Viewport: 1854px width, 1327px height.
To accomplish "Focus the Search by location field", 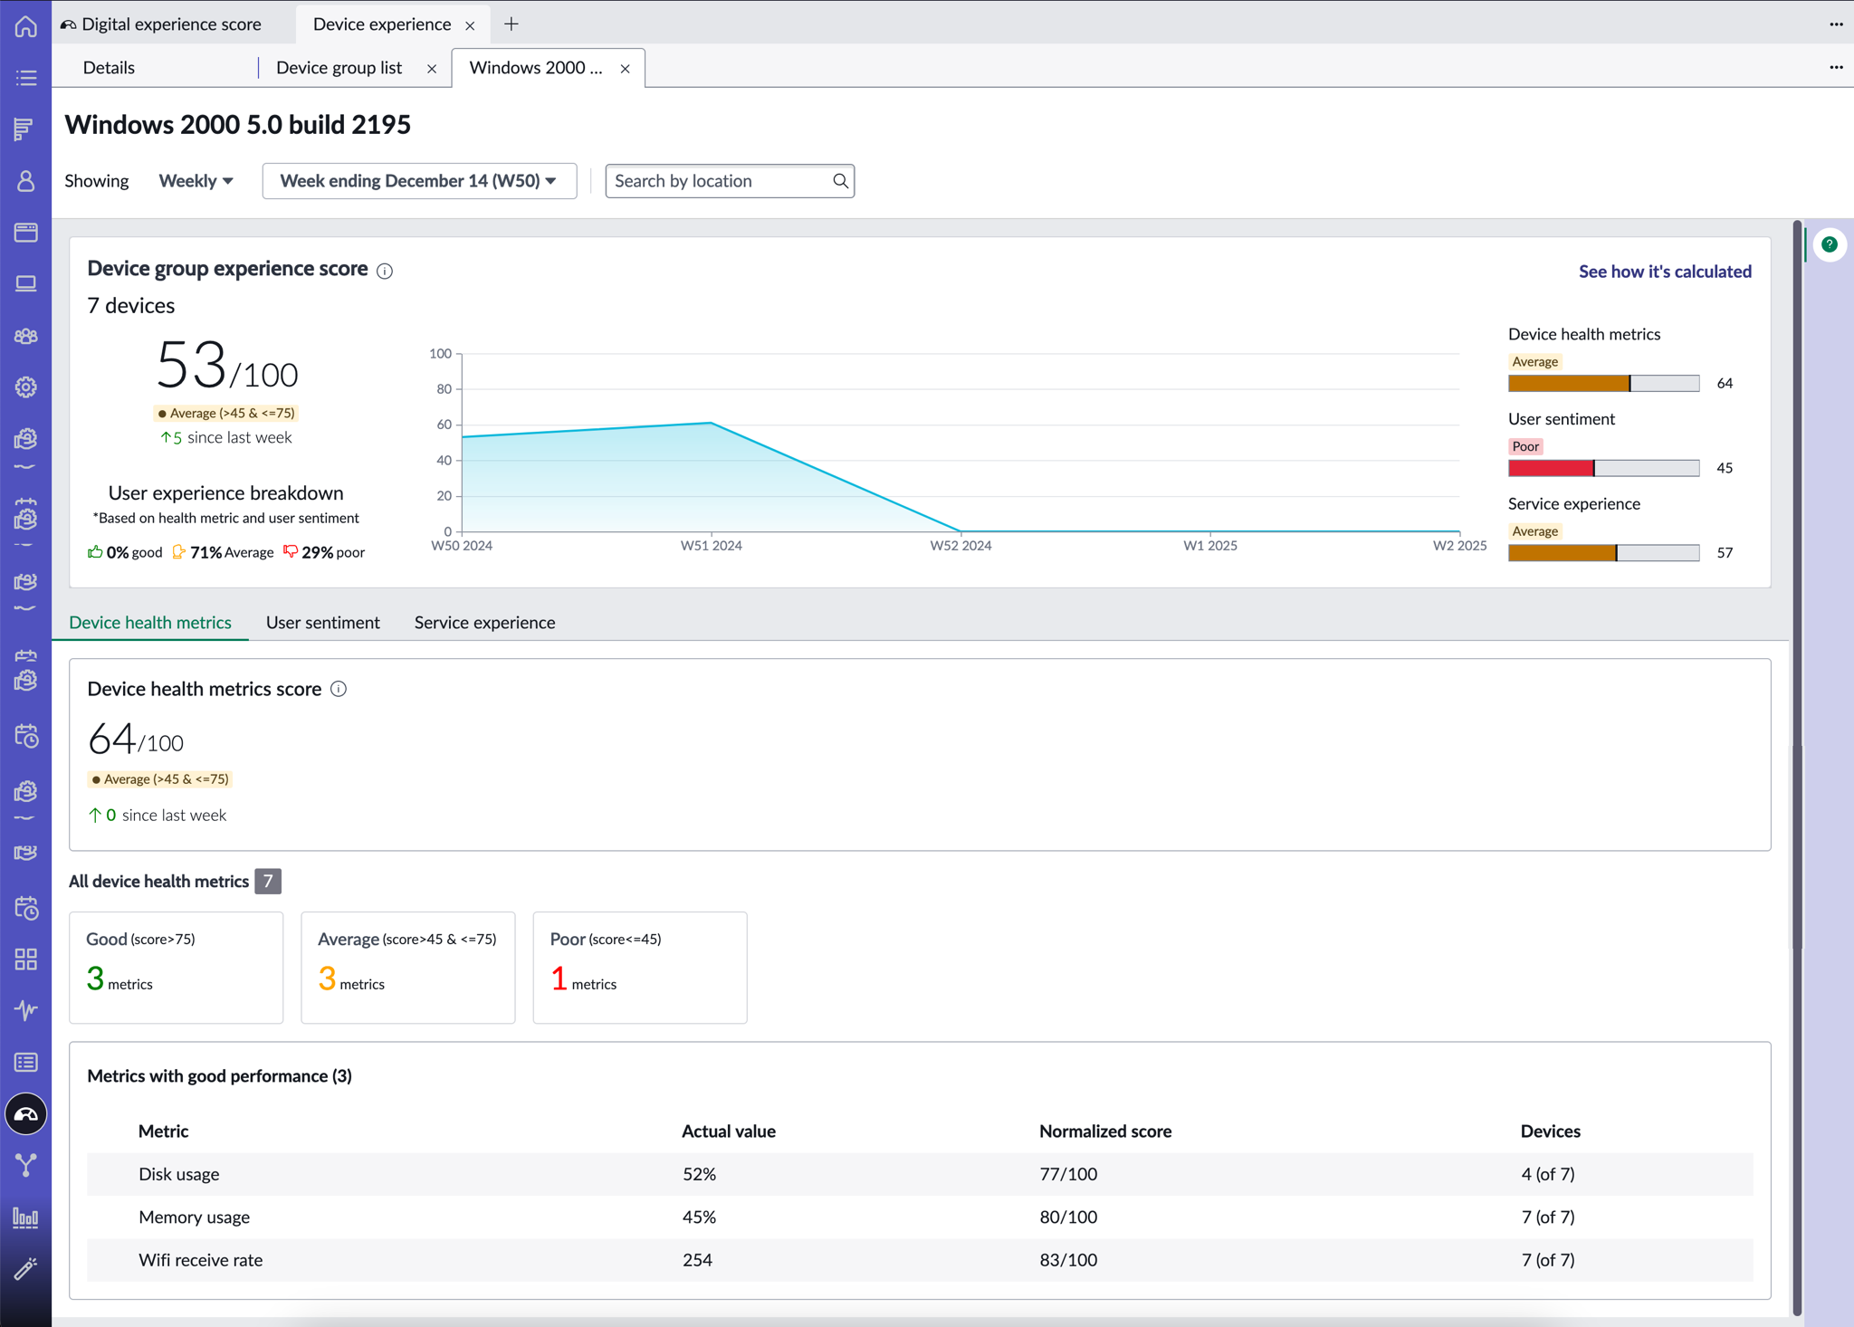I will [730, 181].
